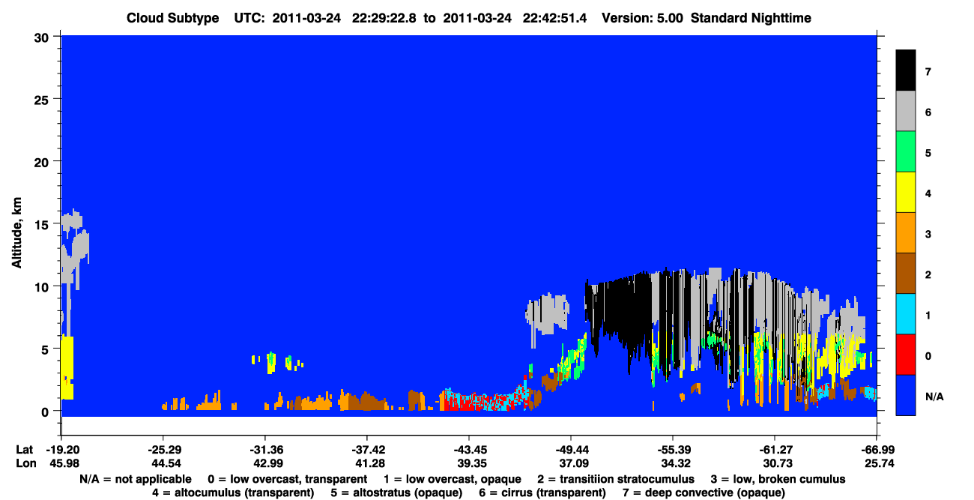Click the altitude tick label 30
Screen dimensions: 974x500
point(42,37)
